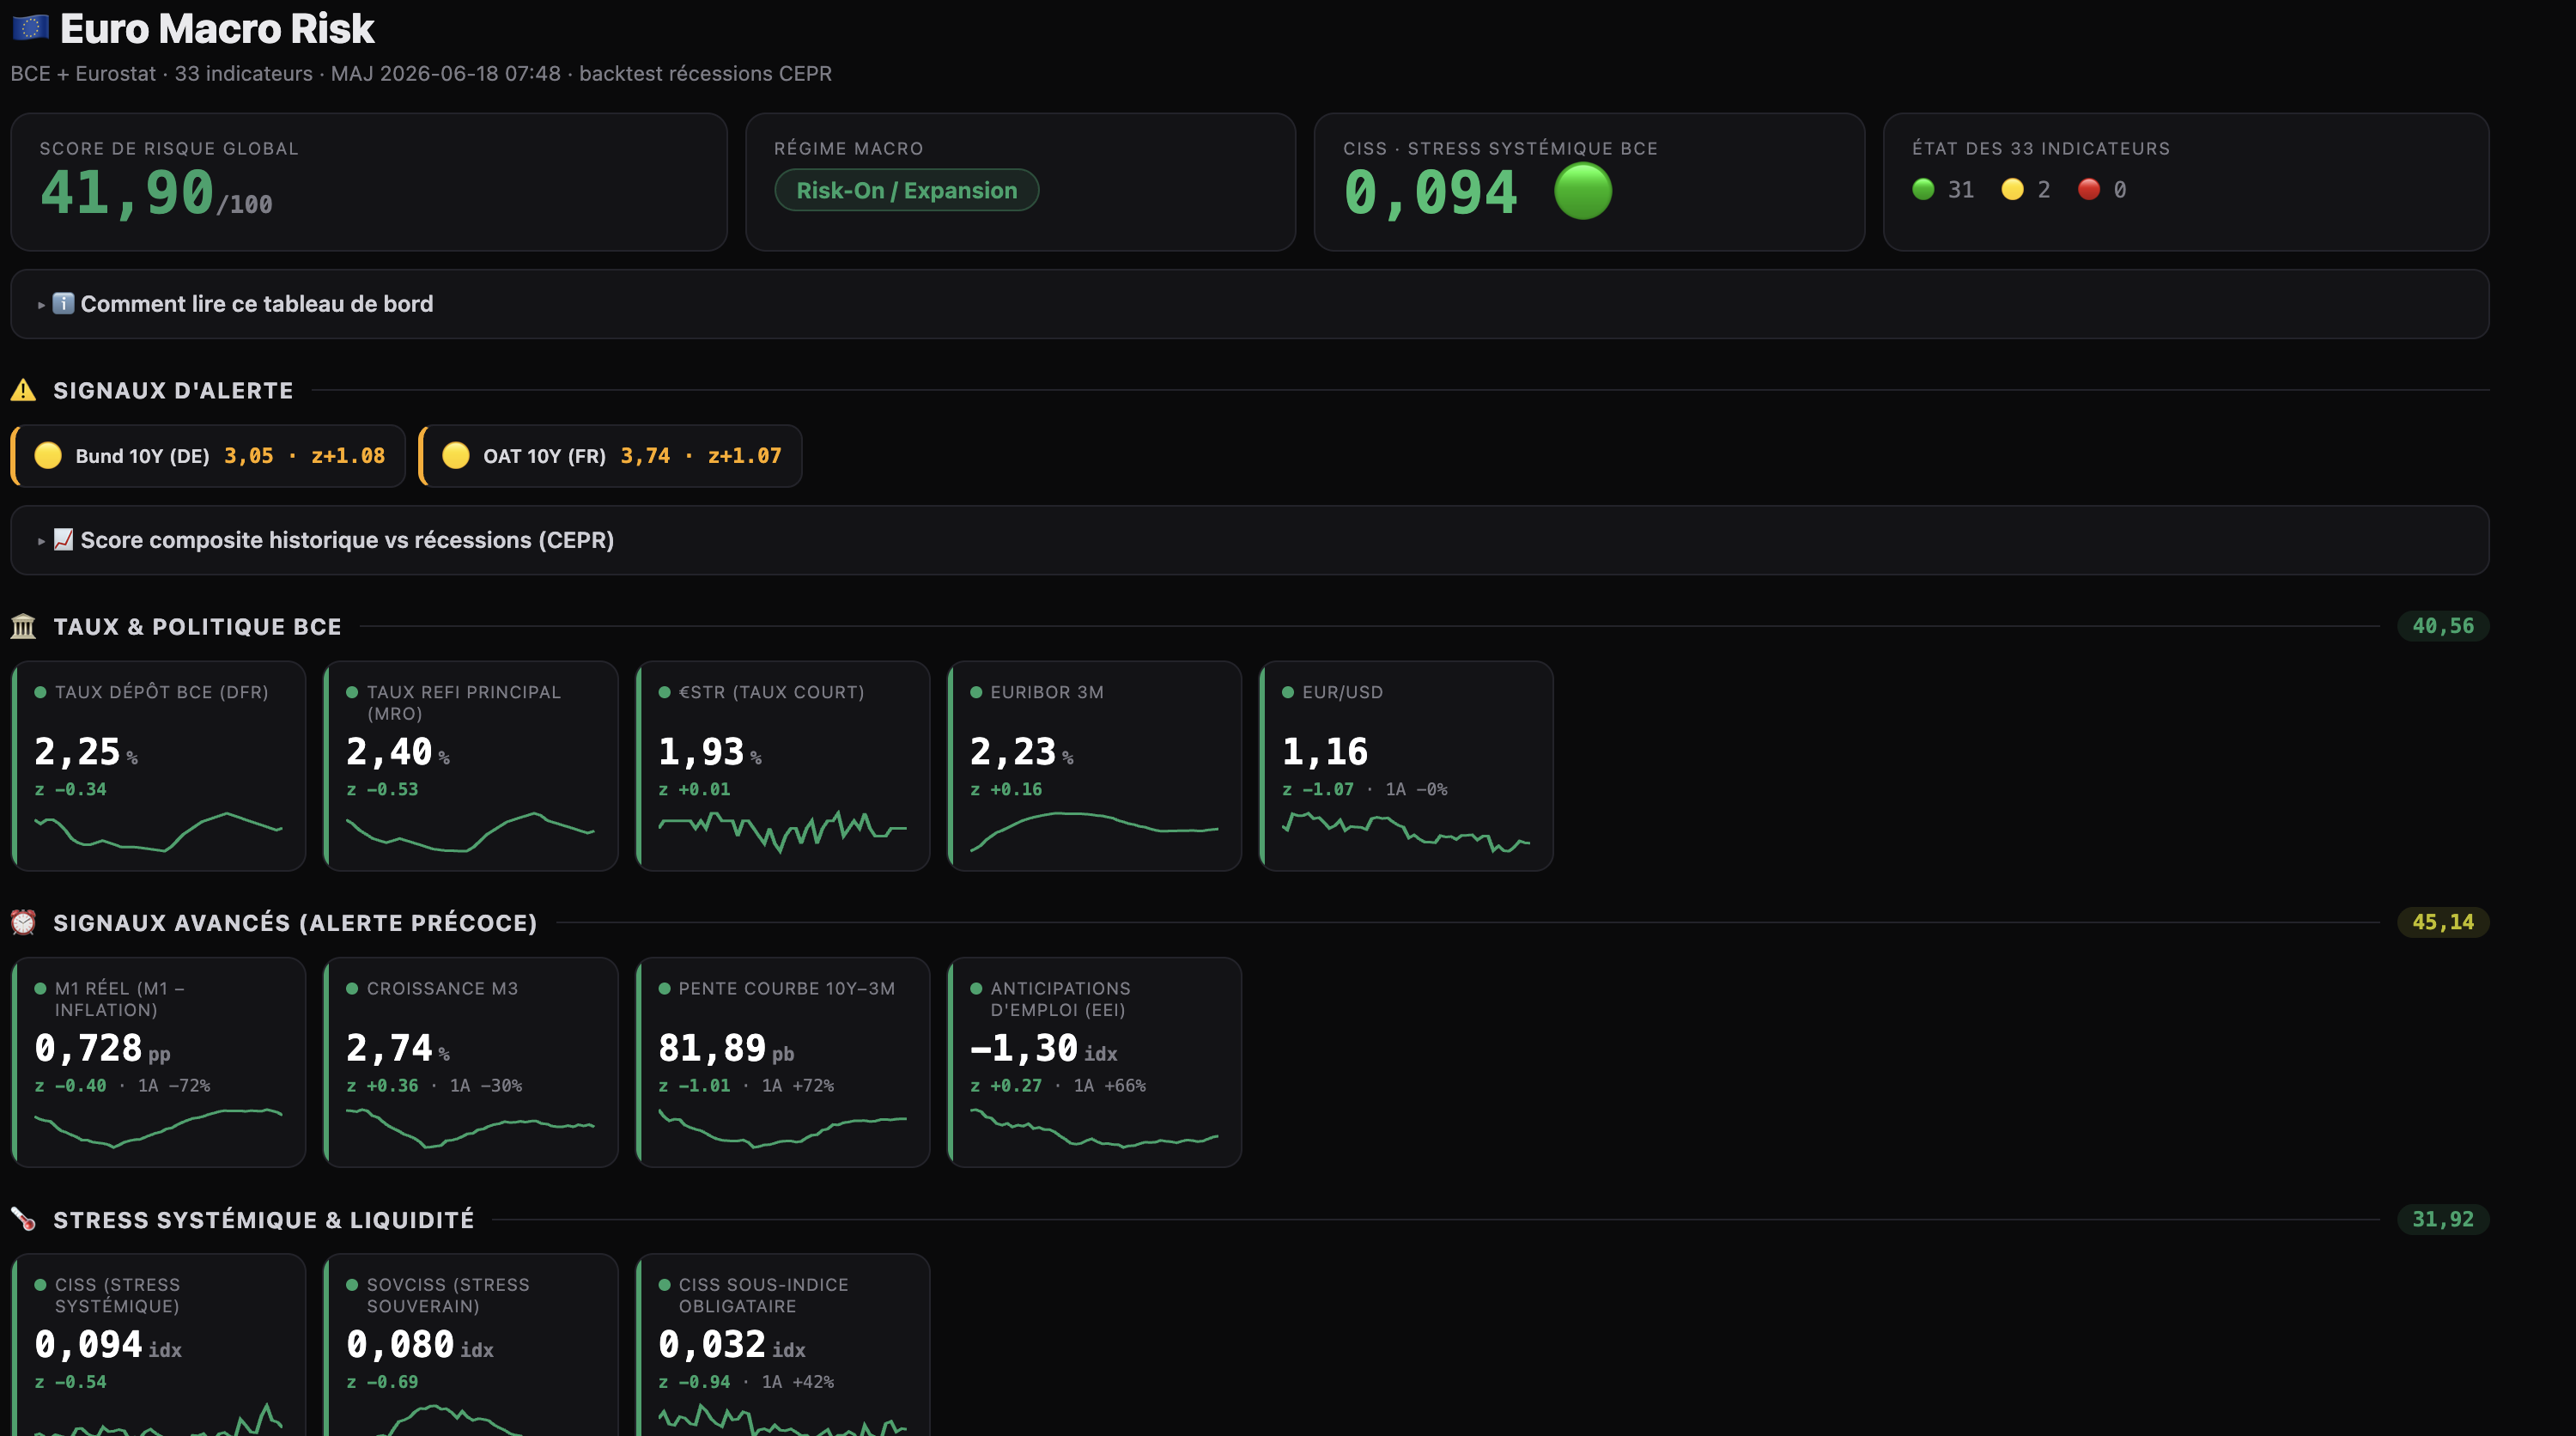Click the 31,92 score badge for Stress systémique
Image resolution: width=2576 pixels, height=1436 pixels.
[2443, 1219]
